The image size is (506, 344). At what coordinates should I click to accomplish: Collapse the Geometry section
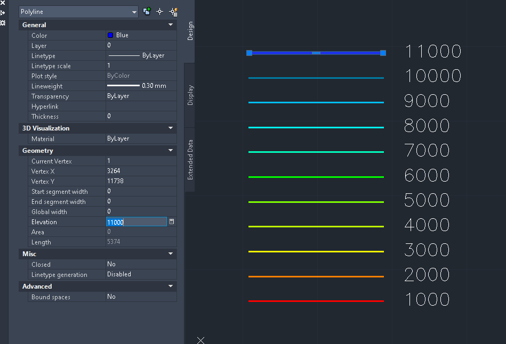point(170,150)
